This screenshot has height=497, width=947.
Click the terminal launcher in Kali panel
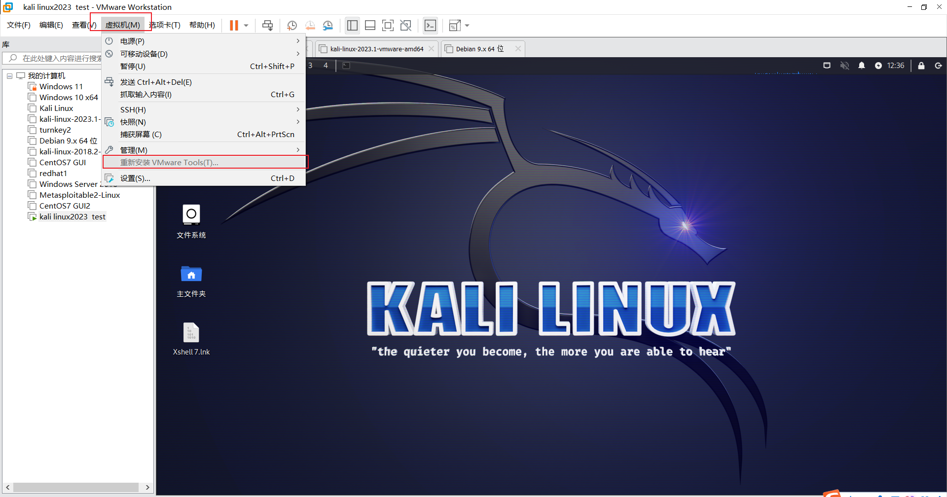[346, 65]
